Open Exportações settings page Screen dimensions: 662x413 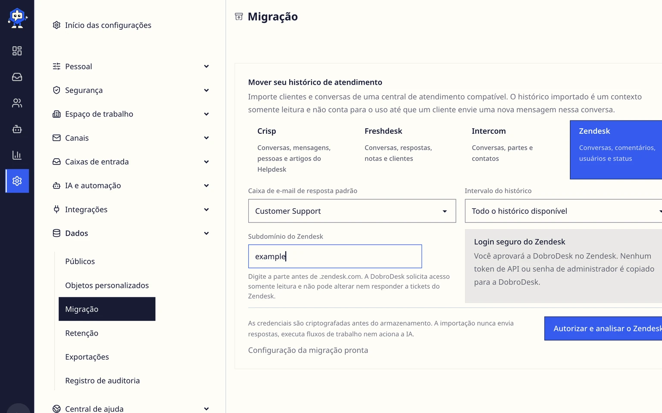point(107,357)
